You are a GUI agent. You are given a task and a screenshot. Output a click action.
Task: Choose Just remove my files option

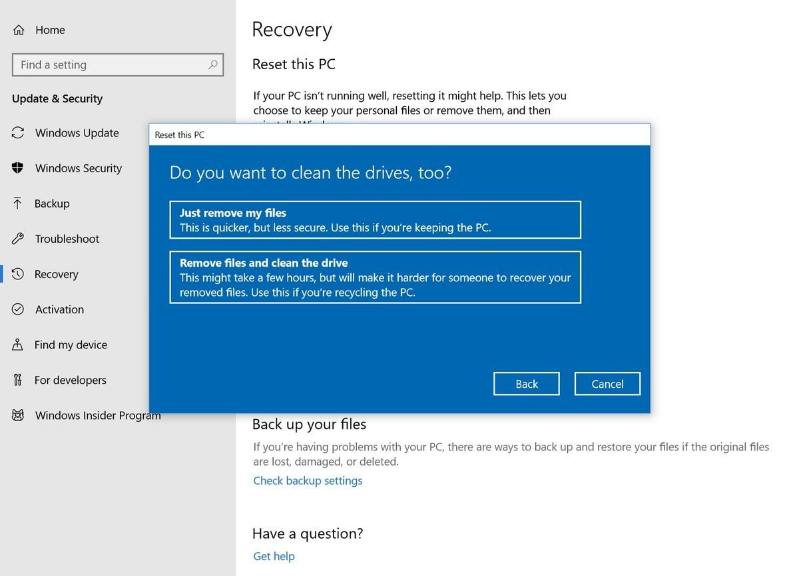[x=376, y=219]
